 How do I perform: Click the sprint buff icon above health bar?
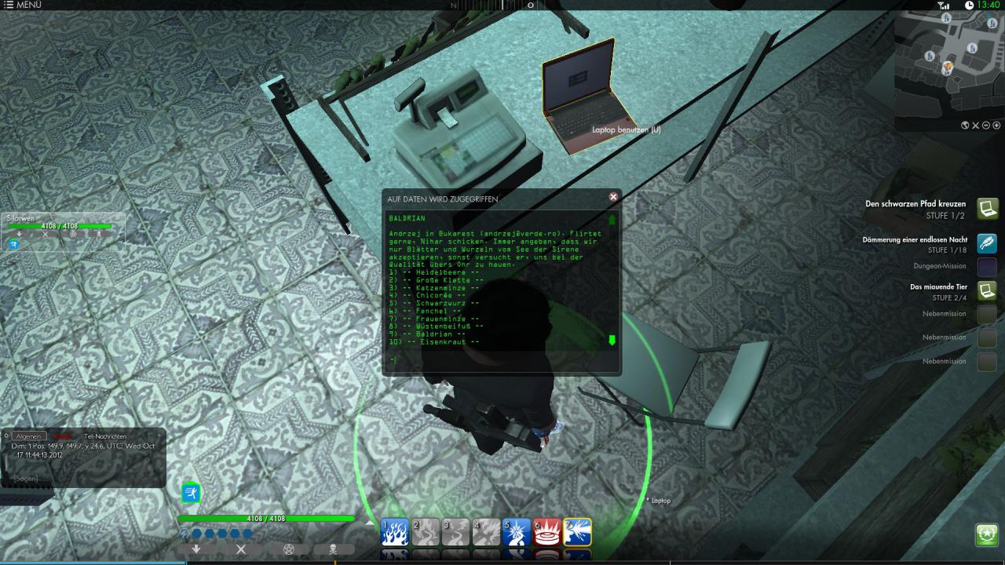click(191, 493)
